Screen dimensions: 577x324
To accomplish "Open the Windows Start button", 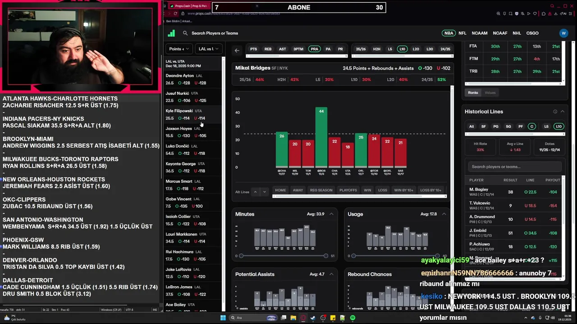I will (223, 318).
